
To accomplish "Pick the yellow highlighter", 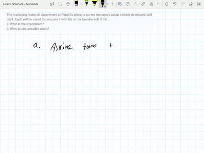I will [94, 3].
